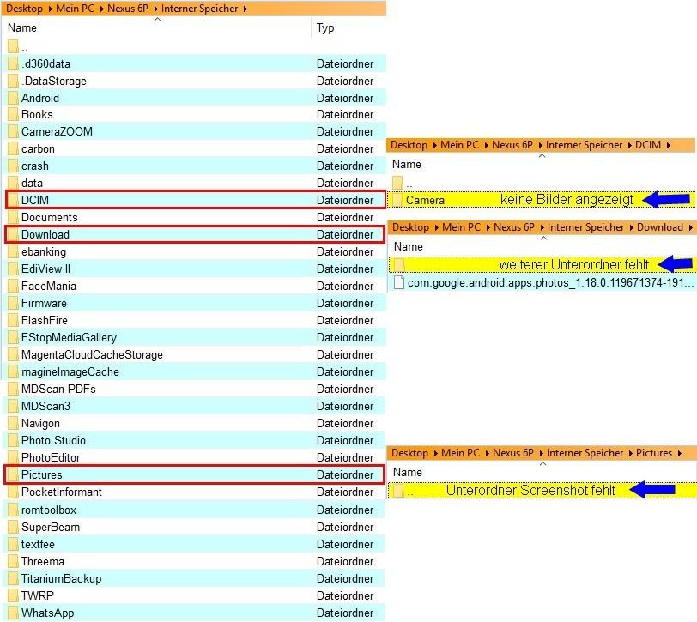Image resolution: width=697 pixels, height=622 pixels.
Task: Click the MDScan3 folder icon
Action: [13, 406]
